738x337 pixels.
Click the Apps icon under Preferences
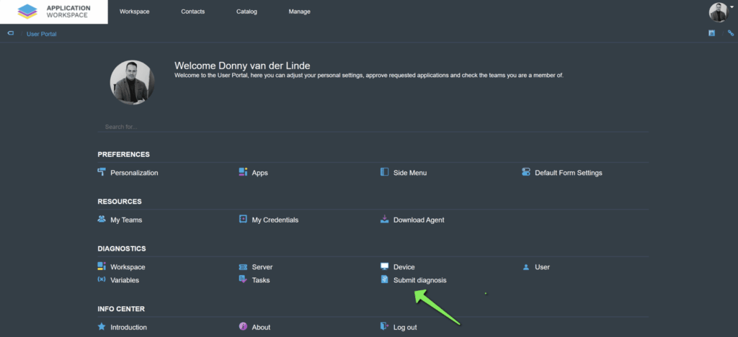pyautogui.click(x=243, y=172)
